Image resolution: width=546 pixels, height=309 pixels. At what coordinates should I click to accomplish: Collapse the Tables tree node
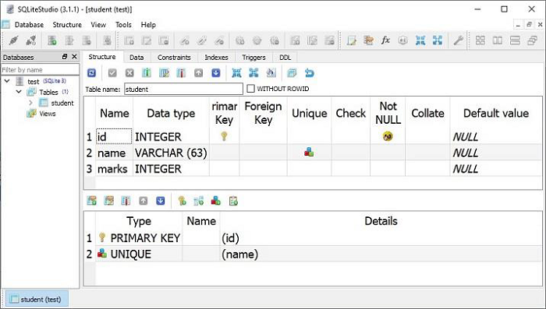[x=19, y=92]
